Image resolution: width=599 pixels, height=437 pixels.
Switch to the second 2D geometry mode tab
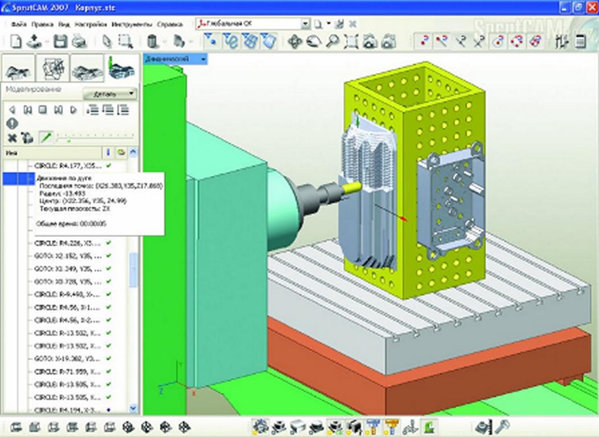pos(53,68)
